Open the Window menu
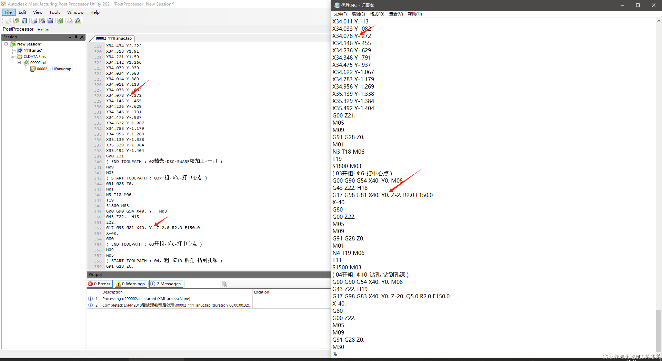Screen dimensions: 662x361 click(75, 12)
